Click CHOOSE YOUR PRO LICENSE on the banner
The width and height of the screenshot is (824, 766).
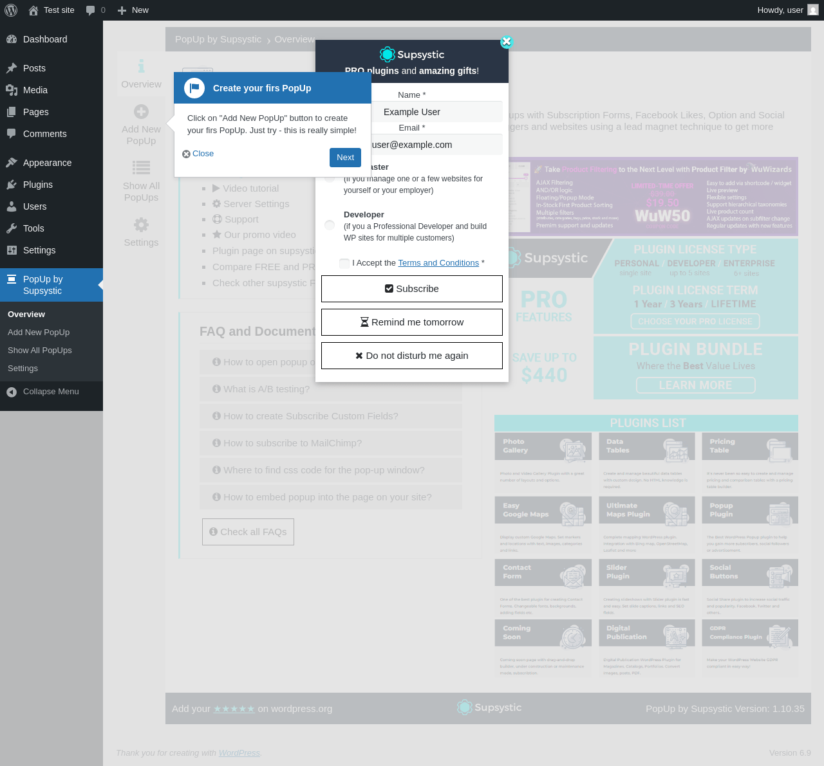point(695,321)
